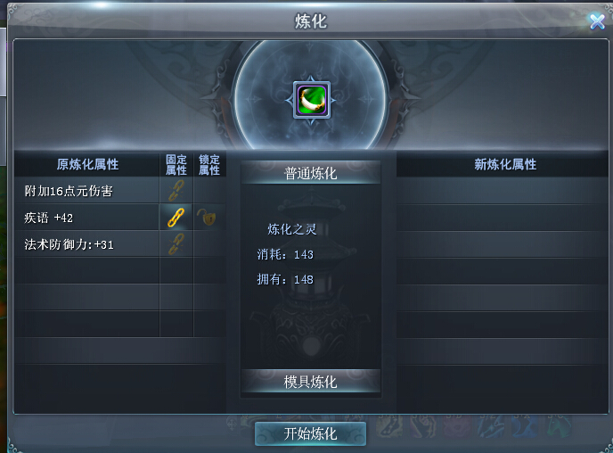The height and width of the screenshot is (453, 613).
Task: Click empty lock cell beside 附加16点元伤害
Action: point(209,190)
